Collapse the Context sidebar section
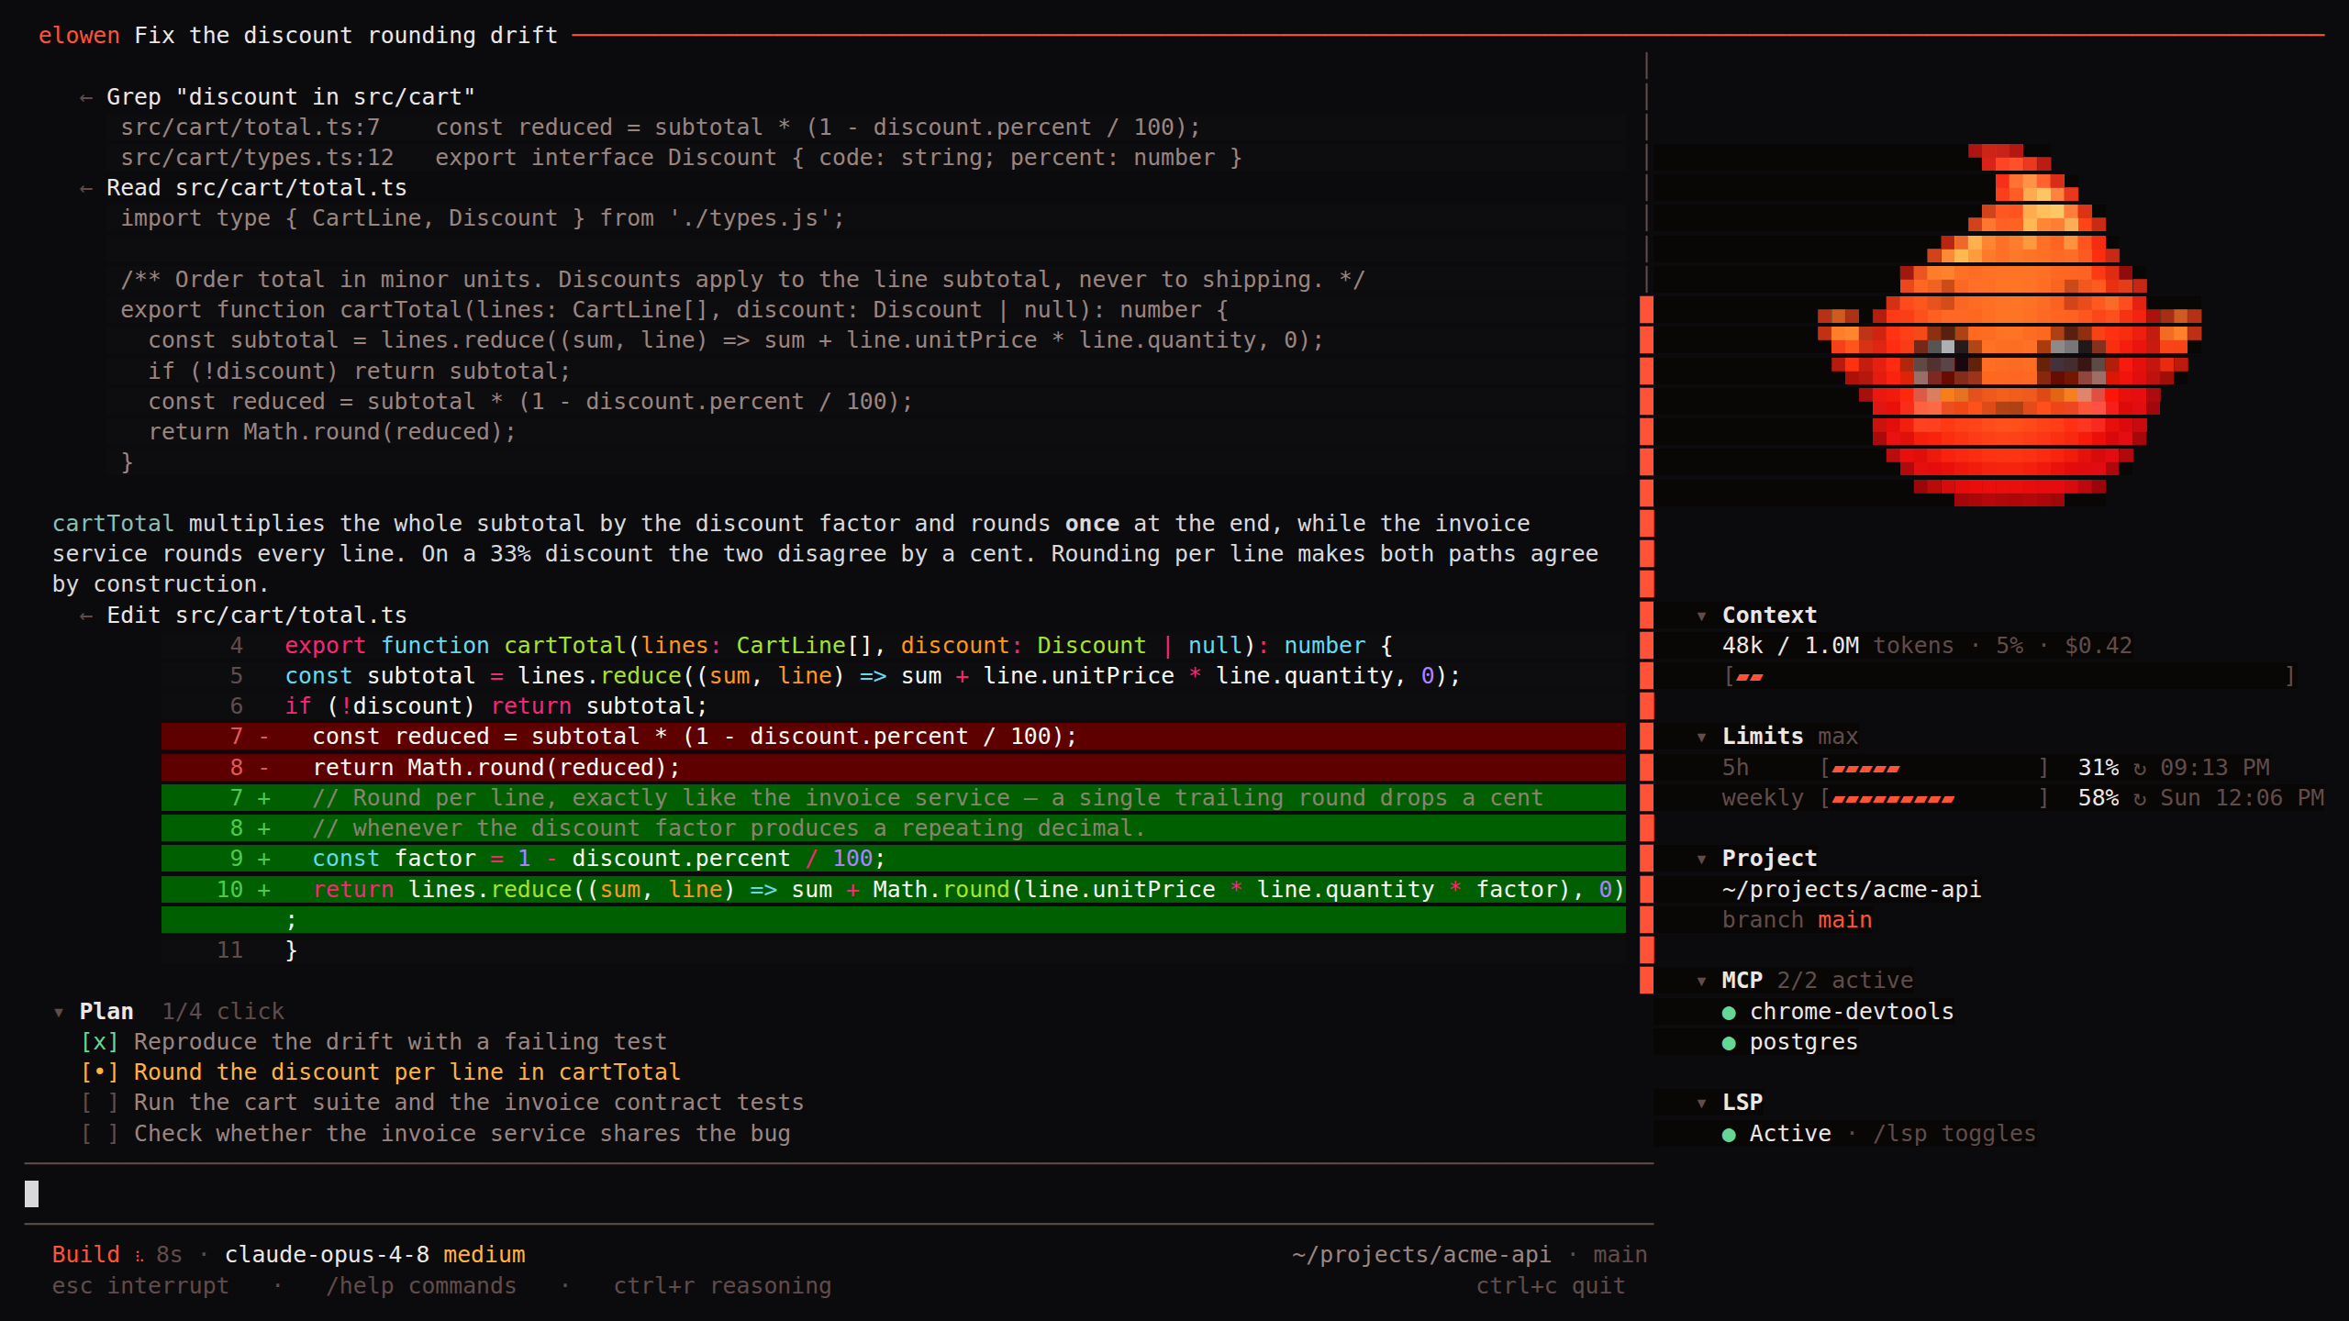This screenshot has width=2349, height=1321. (x=1702, y=616)
